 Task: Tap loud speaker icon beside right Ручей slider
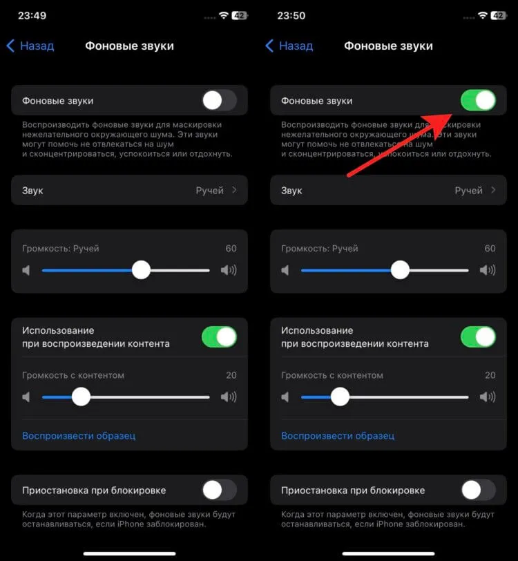point(488,270)
